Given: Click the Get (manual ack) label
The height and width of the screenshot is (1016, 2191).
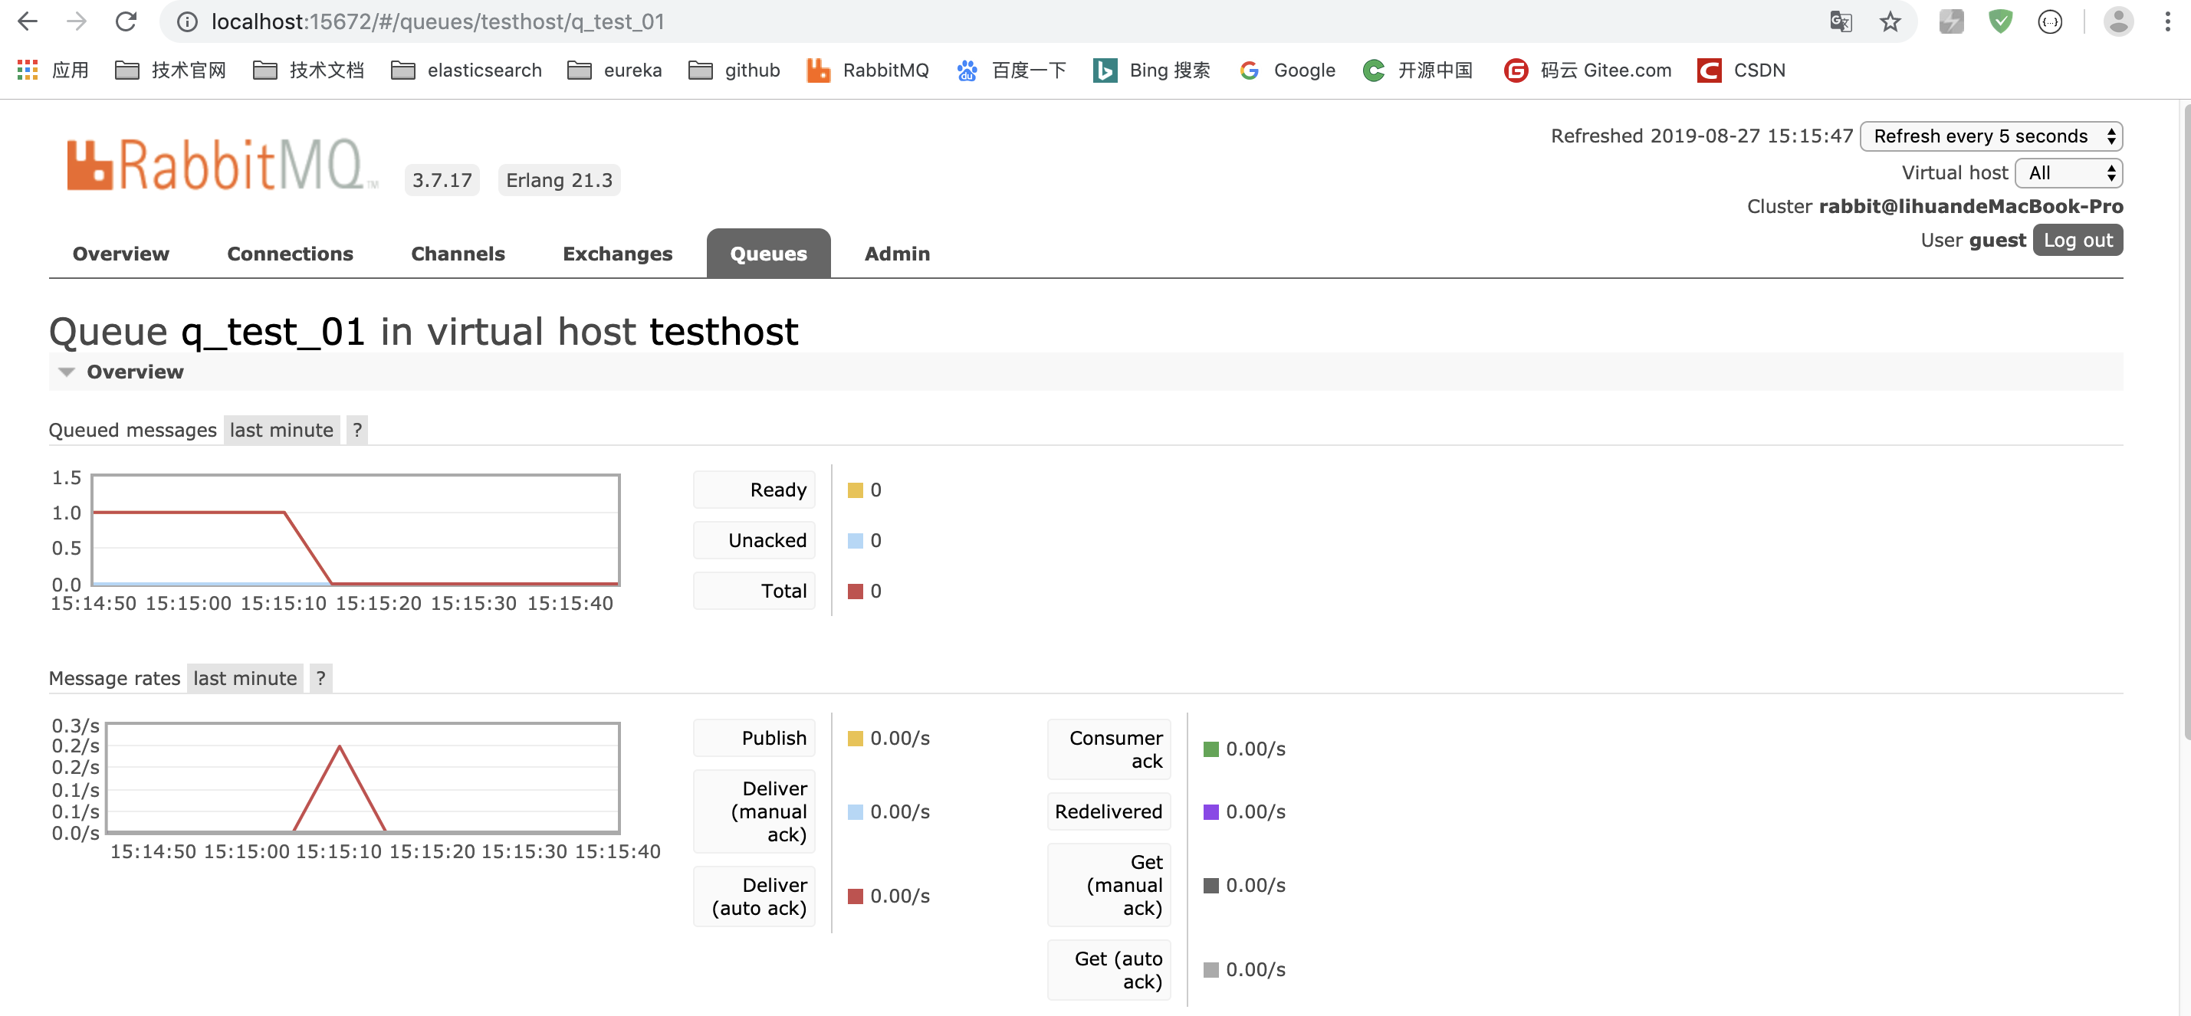Looking at the screenshot, I should click(1109, 885).
